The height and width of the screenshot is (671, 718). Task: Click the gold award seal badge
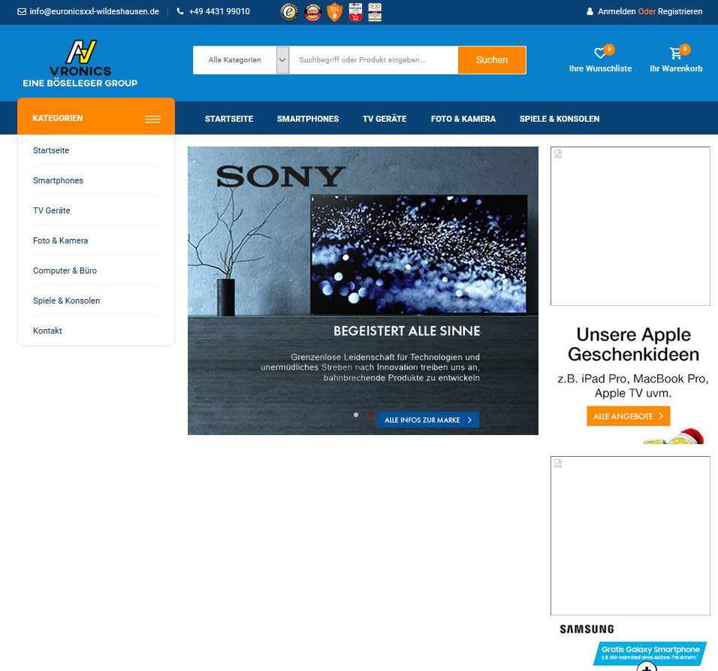coord(375,12)
